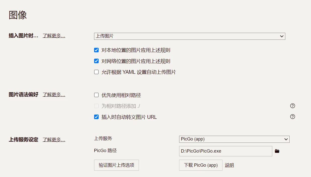Disable 对网络位置的图片应用上述规则
Screen dimensions: 311x177
(x=96, y=61)
